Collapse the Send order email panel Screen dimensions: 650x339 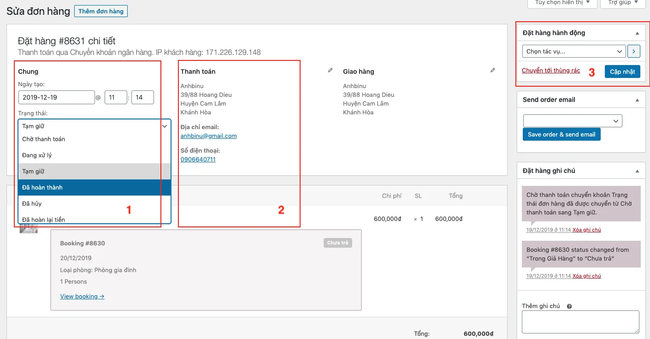tap(637, 100)
